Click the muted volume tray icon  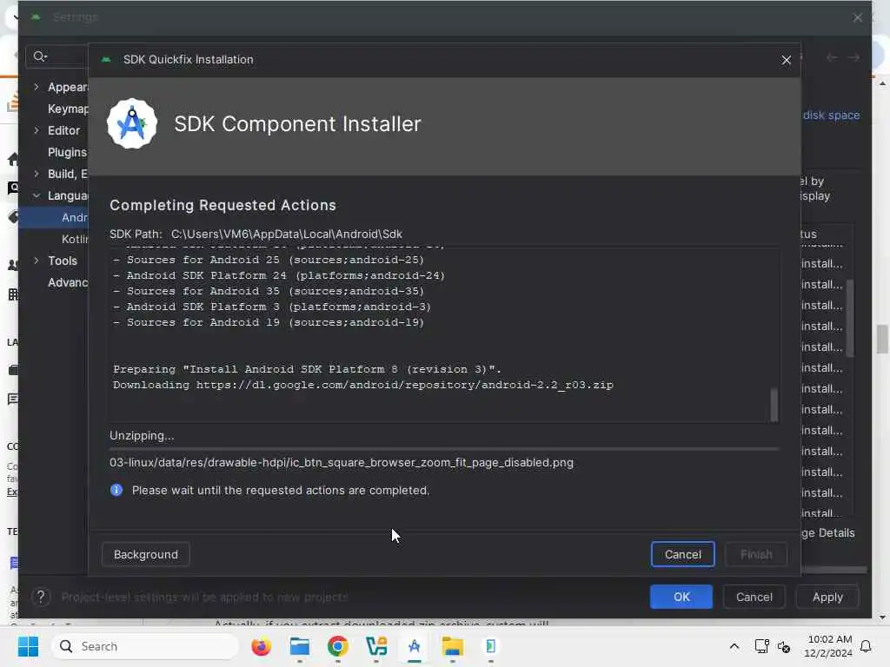click(784, 646)
